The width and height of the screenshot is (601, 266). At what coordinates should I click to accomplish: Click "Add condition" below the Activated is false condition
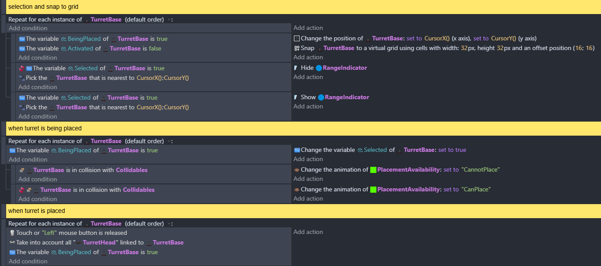click(38, 58)
